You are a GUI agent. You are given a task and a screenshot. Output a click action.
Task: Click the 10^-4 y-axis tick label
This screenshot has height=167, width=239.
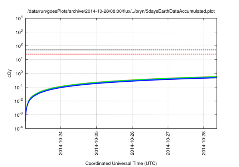point(19,129)
